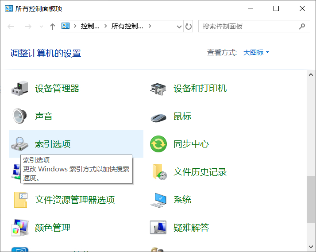Click the search magnifier icon

tap(302, 26)
